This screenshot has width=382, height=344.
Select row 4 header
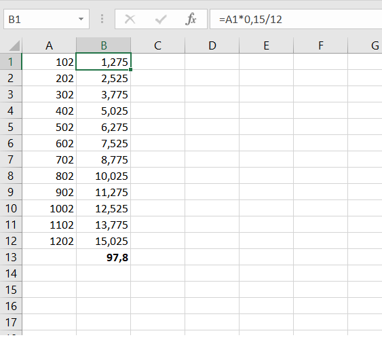[11, 111]
